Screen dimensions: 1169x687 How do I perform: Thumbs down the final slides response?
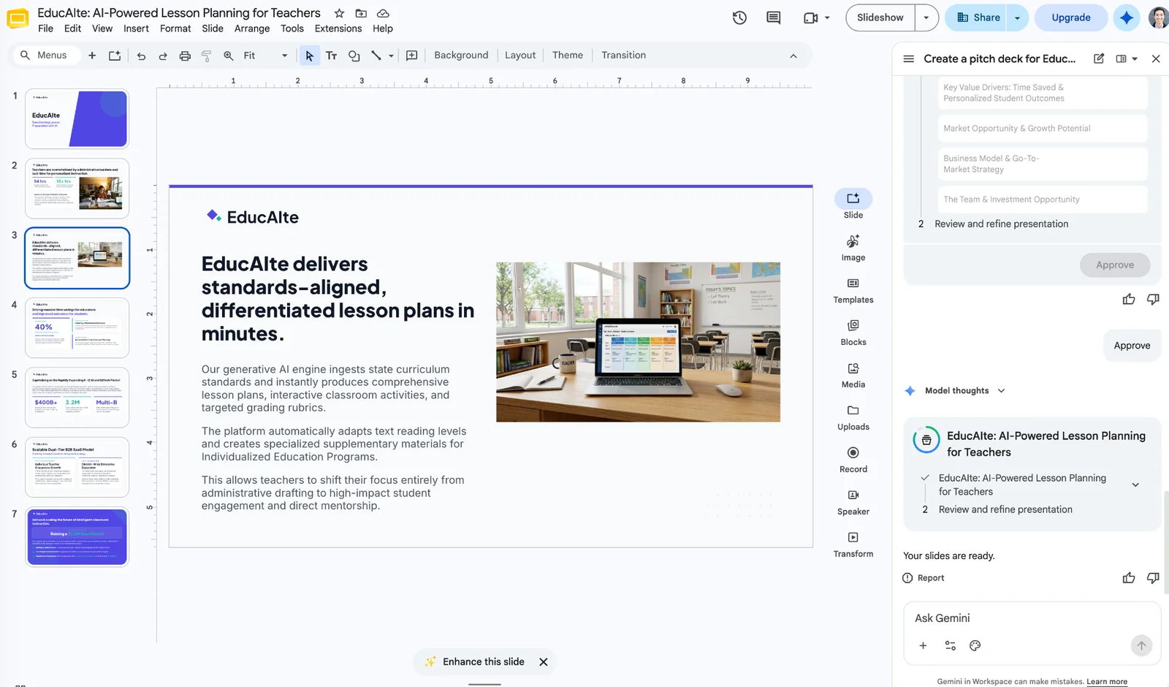[x=1153, y=578]
